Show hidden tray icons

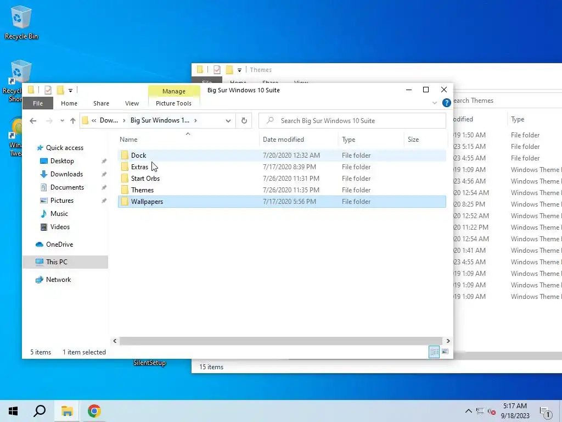point(468,411)
